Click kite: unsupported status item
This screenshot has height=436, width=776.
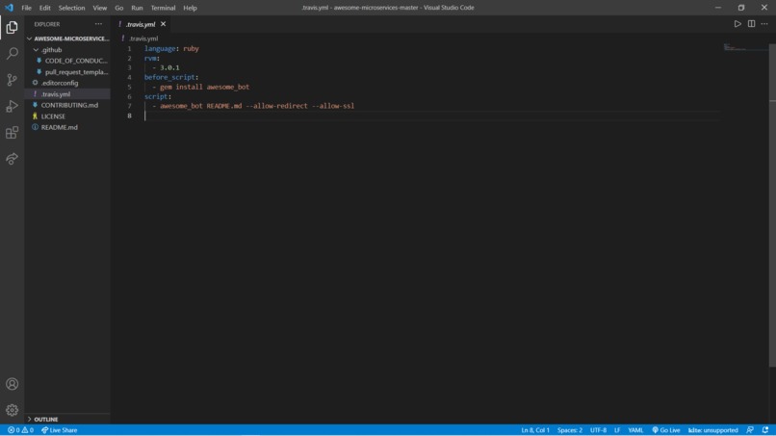[x=713, y=430]
